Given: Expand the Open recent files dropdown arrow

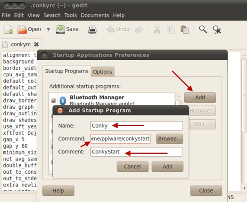Looking at the screenshot, I should [x=49, y=29].
